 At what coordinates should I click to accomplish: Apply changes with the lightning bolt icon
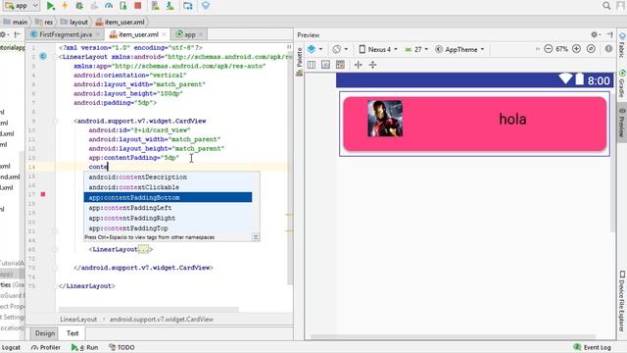(x=65, y=6)
